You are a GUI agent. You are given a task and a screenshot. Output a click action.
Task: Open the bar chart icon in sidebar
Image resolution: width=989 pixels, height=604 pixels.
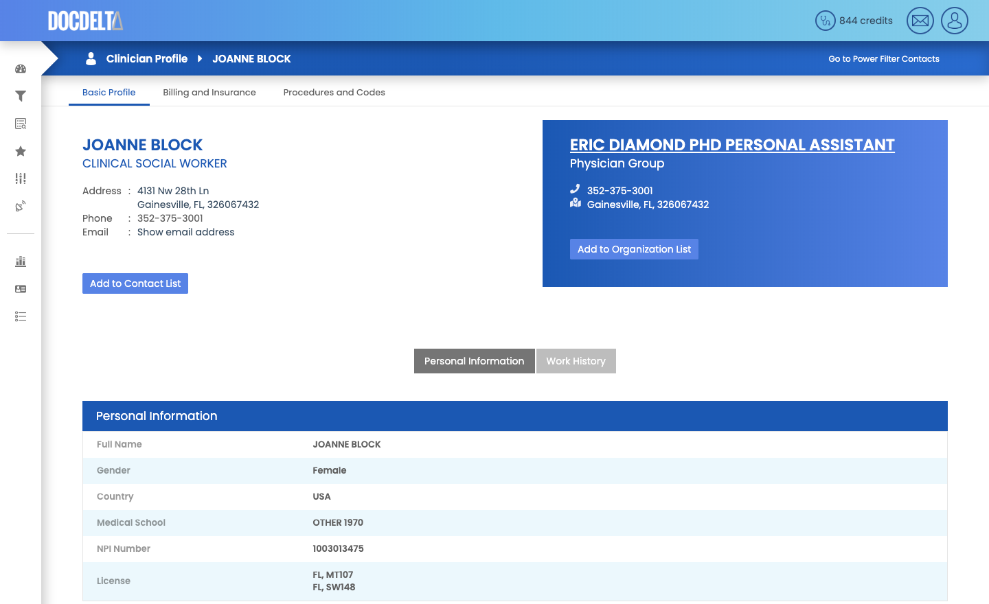pyautogui.click(x=21, y=262)
